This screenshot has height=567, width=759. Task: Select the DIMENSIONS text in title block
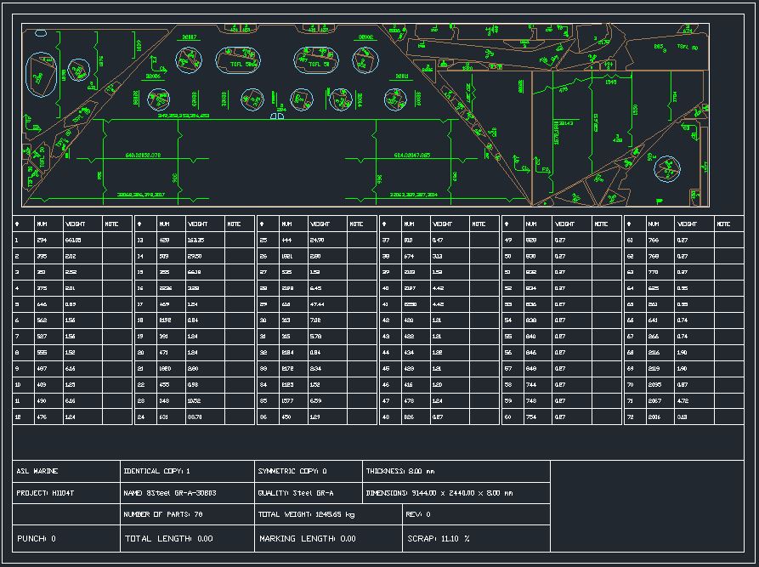point(439,493)
